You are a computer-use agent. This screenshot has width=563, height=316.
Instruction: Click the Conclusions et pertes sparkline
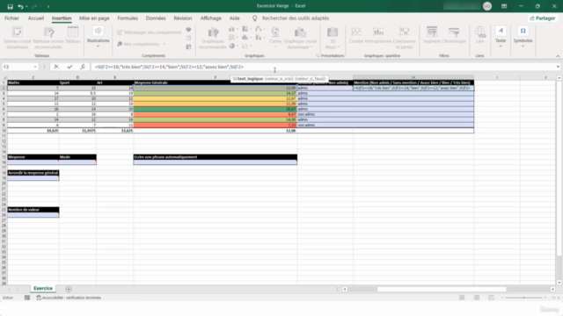(x=405, y=38)
